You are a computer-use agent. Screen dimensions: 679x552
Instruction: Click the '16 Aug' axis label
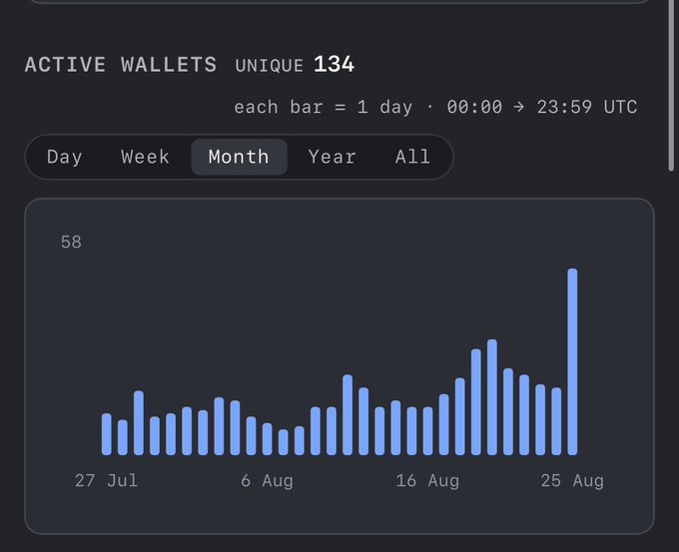tap(427, 480)
